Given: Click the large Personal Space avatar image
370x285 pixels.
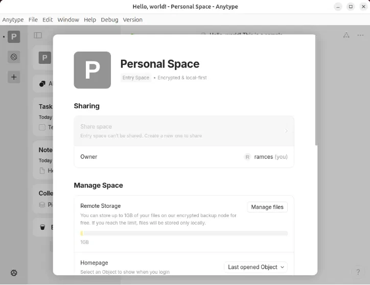Looking at the screenshot, I should coord(92,70).
